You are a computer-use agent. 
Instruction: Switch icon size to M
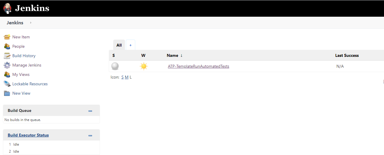pos(126,77)
